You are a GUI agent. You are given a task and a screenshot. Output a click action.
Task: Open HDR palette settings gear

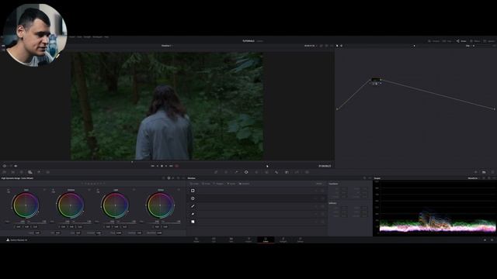tap(169, 178)
